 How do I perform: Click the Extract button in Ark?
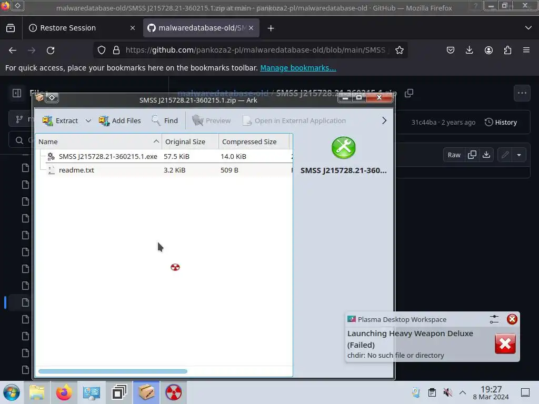(61, 120)
